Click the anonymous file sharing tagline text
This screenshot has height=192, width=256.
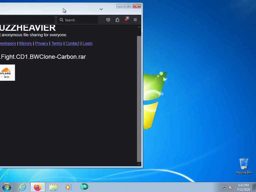pos(33,35)
